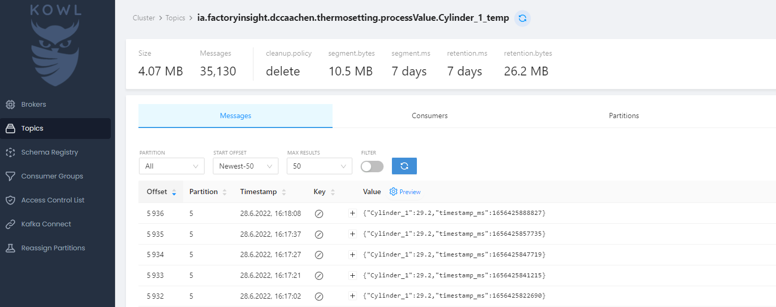Viewport: 776px width, 307px height.
Task: Switch to the Consumers tab
Action: point(429,116)
